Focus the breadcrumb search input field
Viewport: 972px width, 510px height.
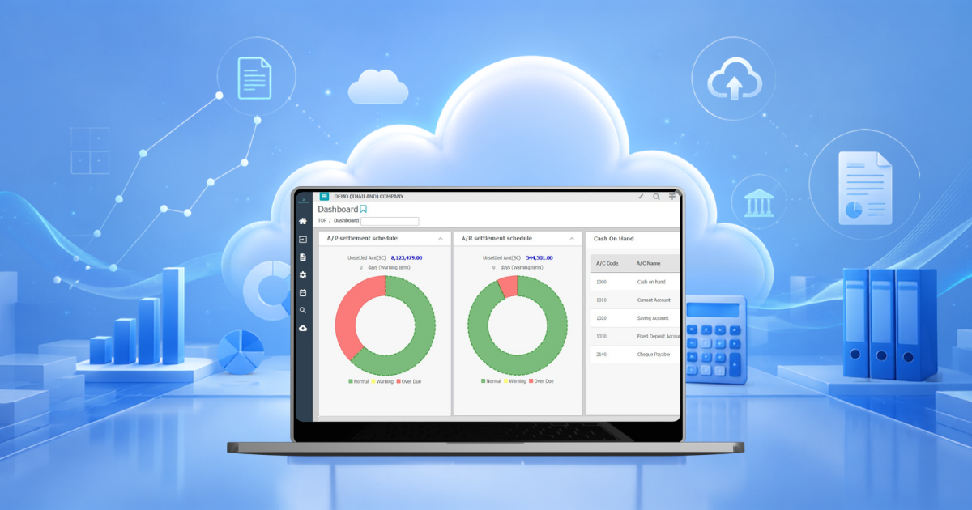(x=390, y=221)
